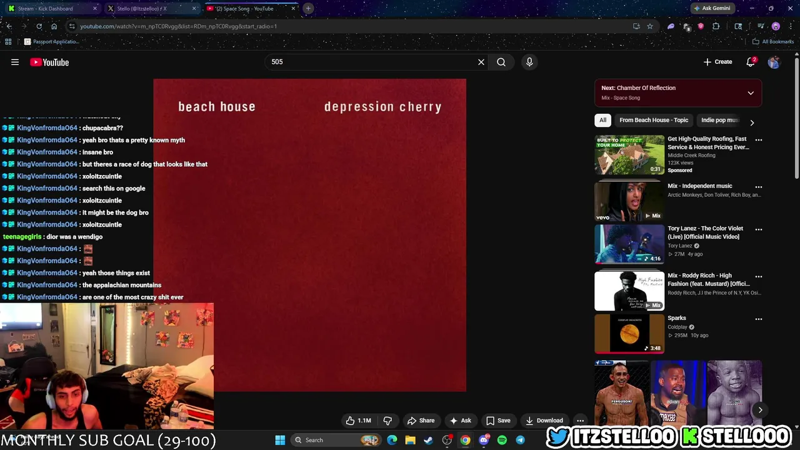Viewport: 800px width, 450px height.
Task: Open Microsoft Edge from taskbar
Action: click(392, 440)
